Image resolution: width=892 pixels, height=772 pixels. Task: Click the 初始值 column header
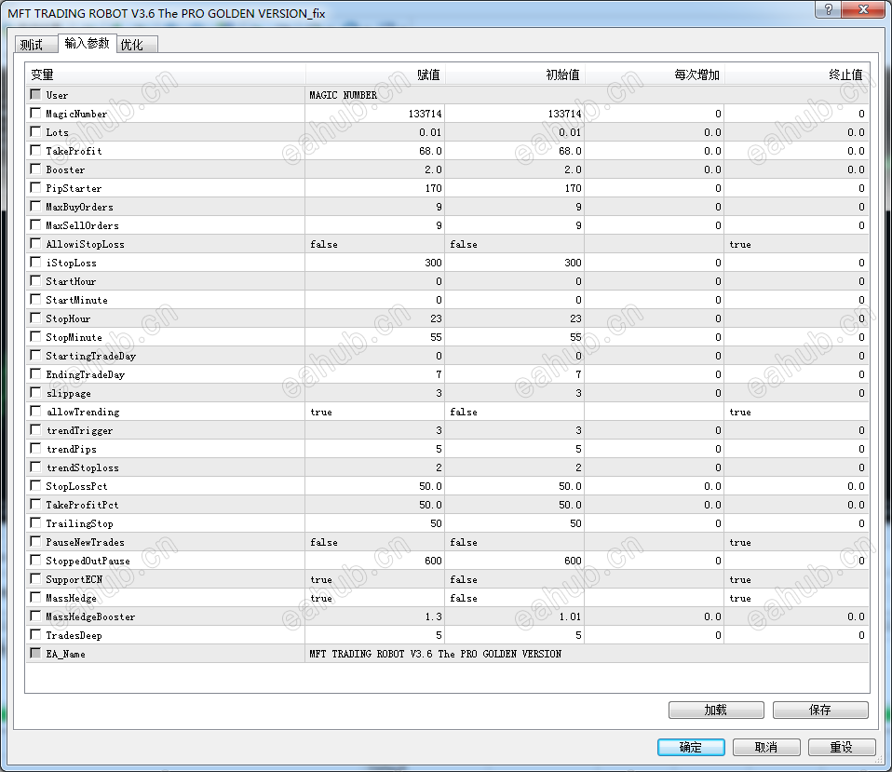pos(515,74)
